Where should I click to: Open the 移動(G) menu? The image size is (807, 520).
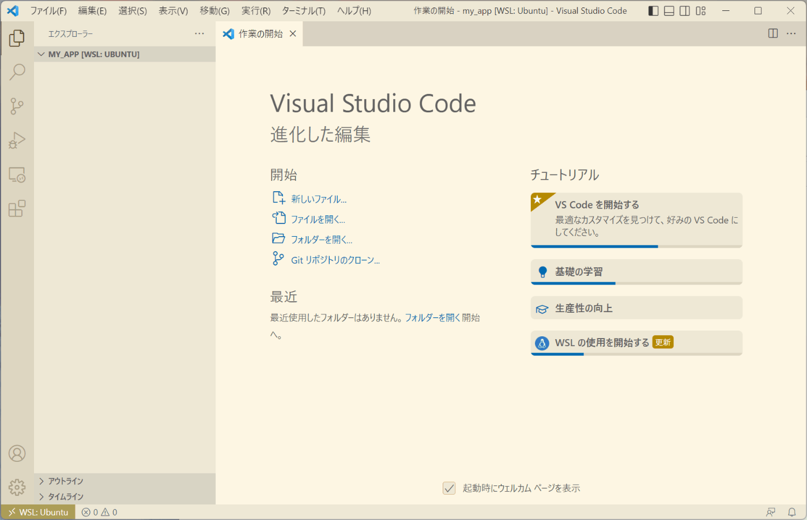pos(214,11)
